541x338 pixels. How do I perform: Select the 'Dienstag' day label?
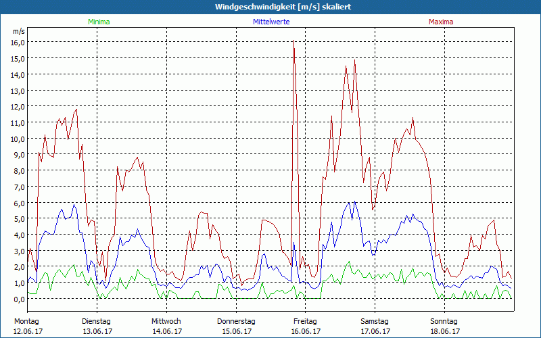[x=96, y=321]
